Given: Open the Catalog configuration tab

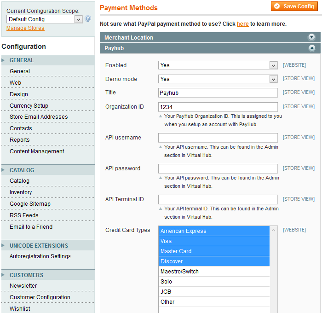Looking at the screenshot, I should [19, 181].
